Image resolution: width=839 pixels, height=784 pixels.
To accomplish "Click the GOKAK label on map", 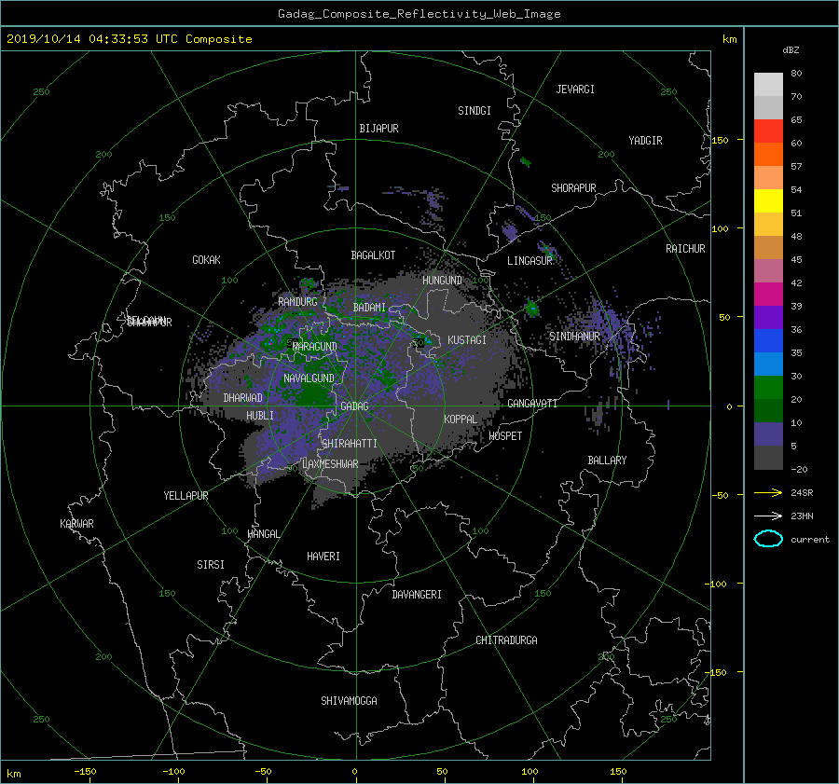I will coord(206,260).
